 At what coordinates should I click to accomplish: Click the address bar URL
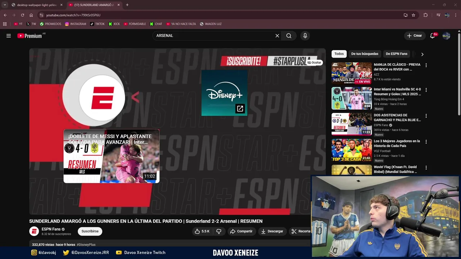(x=73, y=15)
